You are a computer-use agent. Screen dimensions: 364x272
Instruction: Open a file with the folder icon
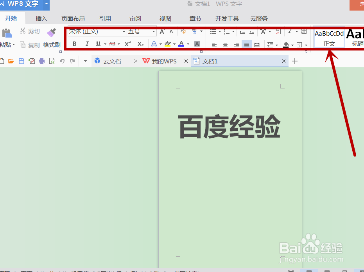11,61
